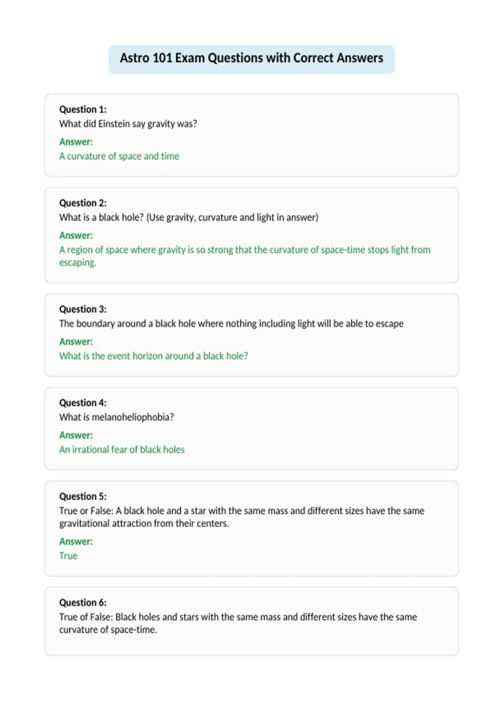The width and height of the screenshot is (503, 713).
Task: Select the answer beginning 'A region of space'
Action: coord(245,256)
